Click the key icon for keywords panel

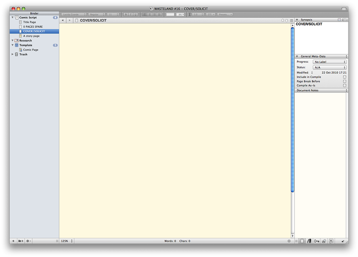316,241
